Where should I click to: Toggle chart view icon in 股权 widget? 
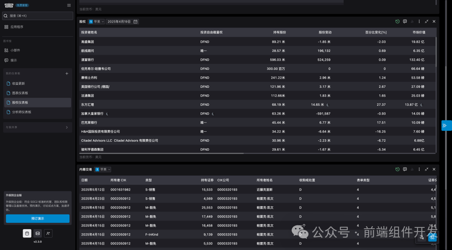coord(412,22)
